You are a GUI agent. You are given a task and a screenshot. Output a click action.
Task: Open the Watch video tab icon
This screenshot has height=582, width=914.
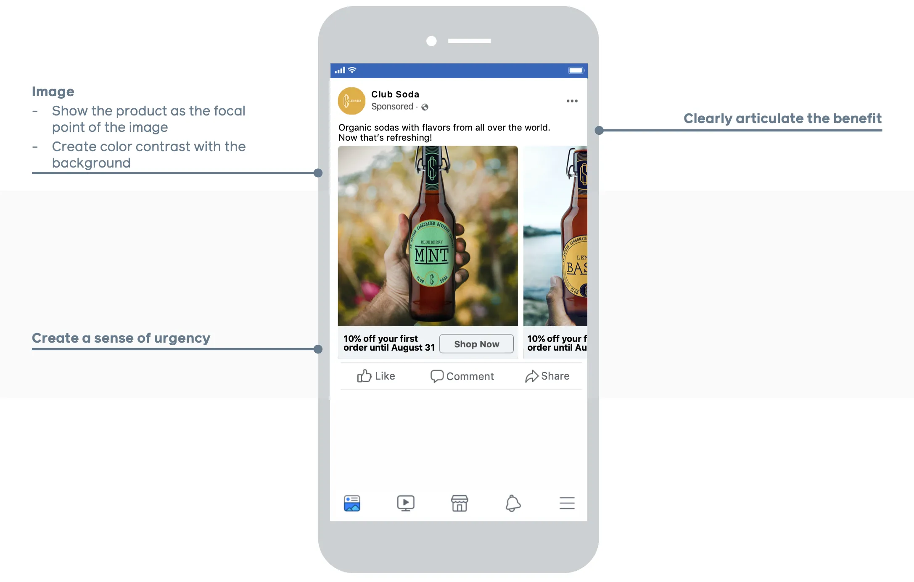pyautogui.click(x=406, y=503)
